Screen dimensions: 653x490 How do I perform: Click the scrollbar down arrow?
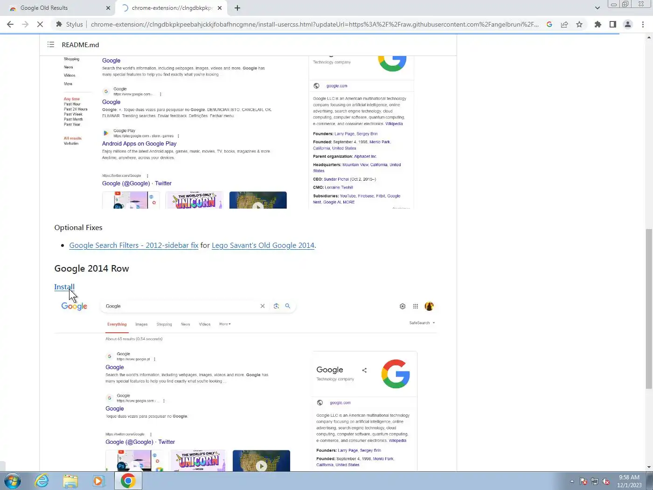click(649, 467)
